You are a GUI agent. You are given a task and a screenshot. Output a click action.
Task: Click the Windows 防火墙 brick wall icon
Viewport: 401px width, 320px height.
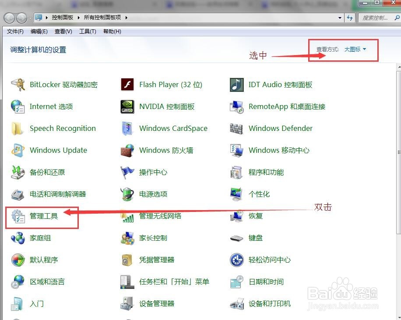pyautogui.click(x=127, y=151)
